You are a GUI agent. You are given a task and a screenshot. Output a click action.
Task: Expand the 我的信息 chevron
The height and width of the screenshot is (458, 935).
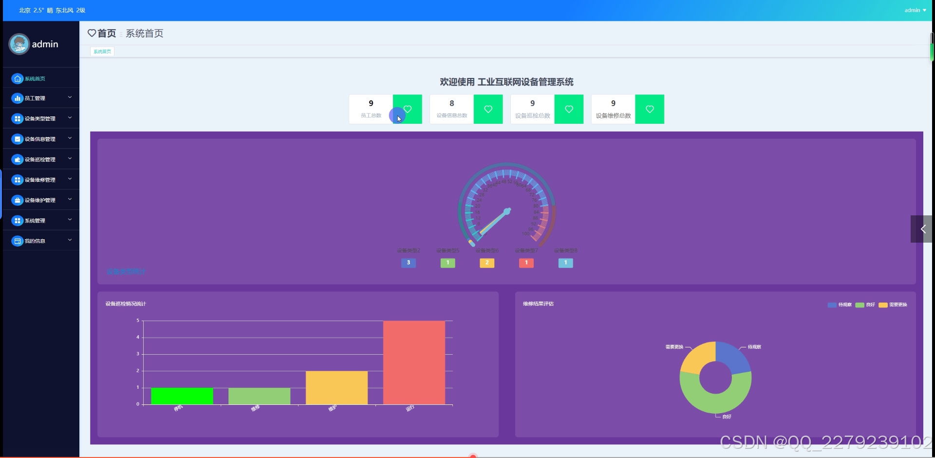tap(70, 240)
